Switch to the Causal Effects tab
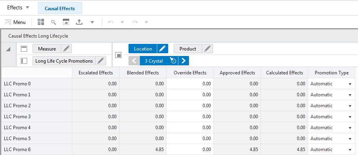The image size is (358, 155). [60, 8]
